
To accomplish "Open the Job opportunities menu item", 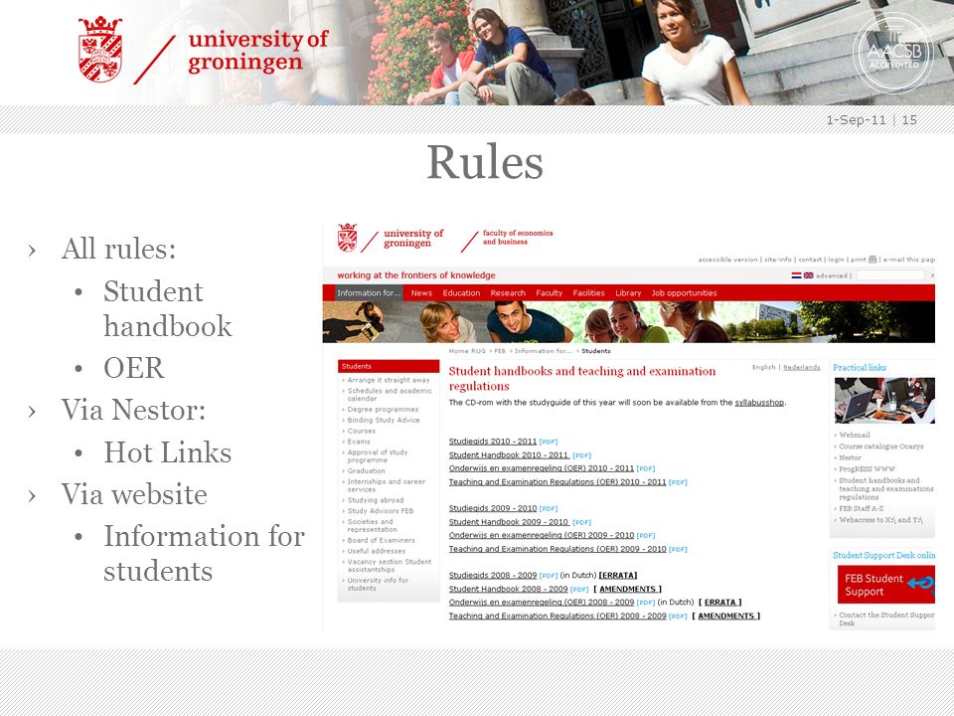I will coord(684,292).
